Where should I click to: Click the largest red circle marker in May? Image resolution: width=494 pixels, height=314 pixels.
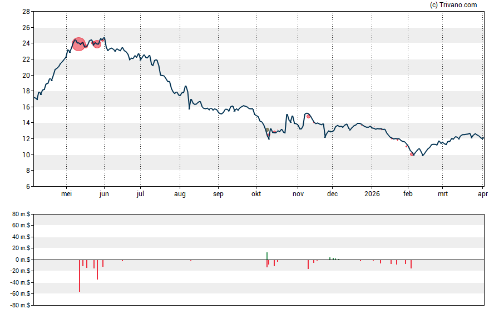[79, 44]
